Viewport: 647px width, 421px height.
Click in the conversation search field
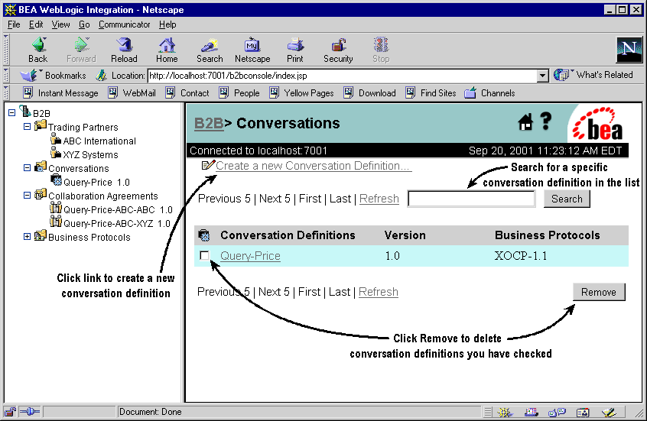click(471, 199)
